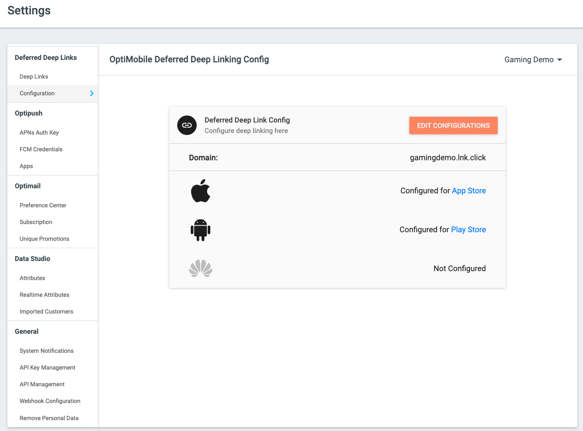Screen dimensions: 583x431
Task: Click the Data Studio section header
Action: (x=32, y=259)
